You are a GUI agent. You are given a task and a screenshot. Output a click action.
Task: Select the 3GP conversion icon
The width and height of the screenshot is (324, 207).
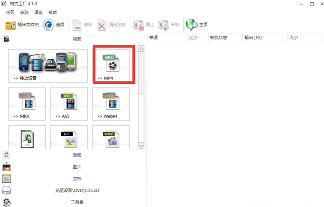(x=27, y=137)
